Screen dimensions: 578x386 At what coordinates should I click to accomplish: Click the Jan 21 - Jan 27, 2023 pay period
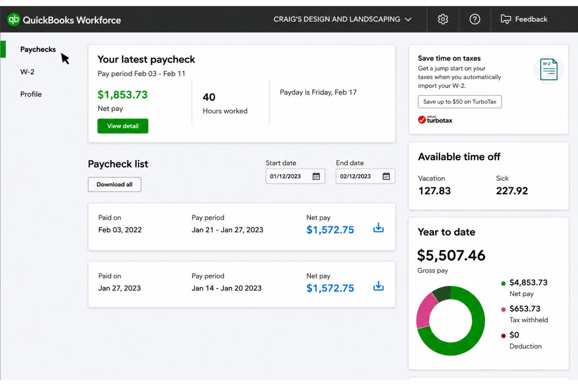pos(227,230)
